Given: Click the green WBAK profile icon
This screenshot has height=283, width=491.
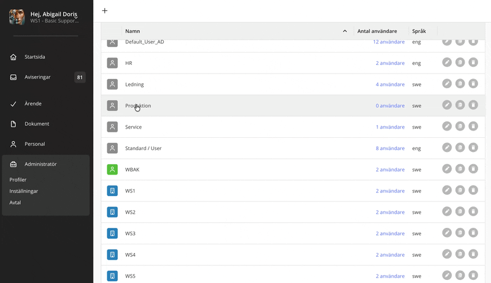Looking at the screenshot, I should tap(112, 170).
